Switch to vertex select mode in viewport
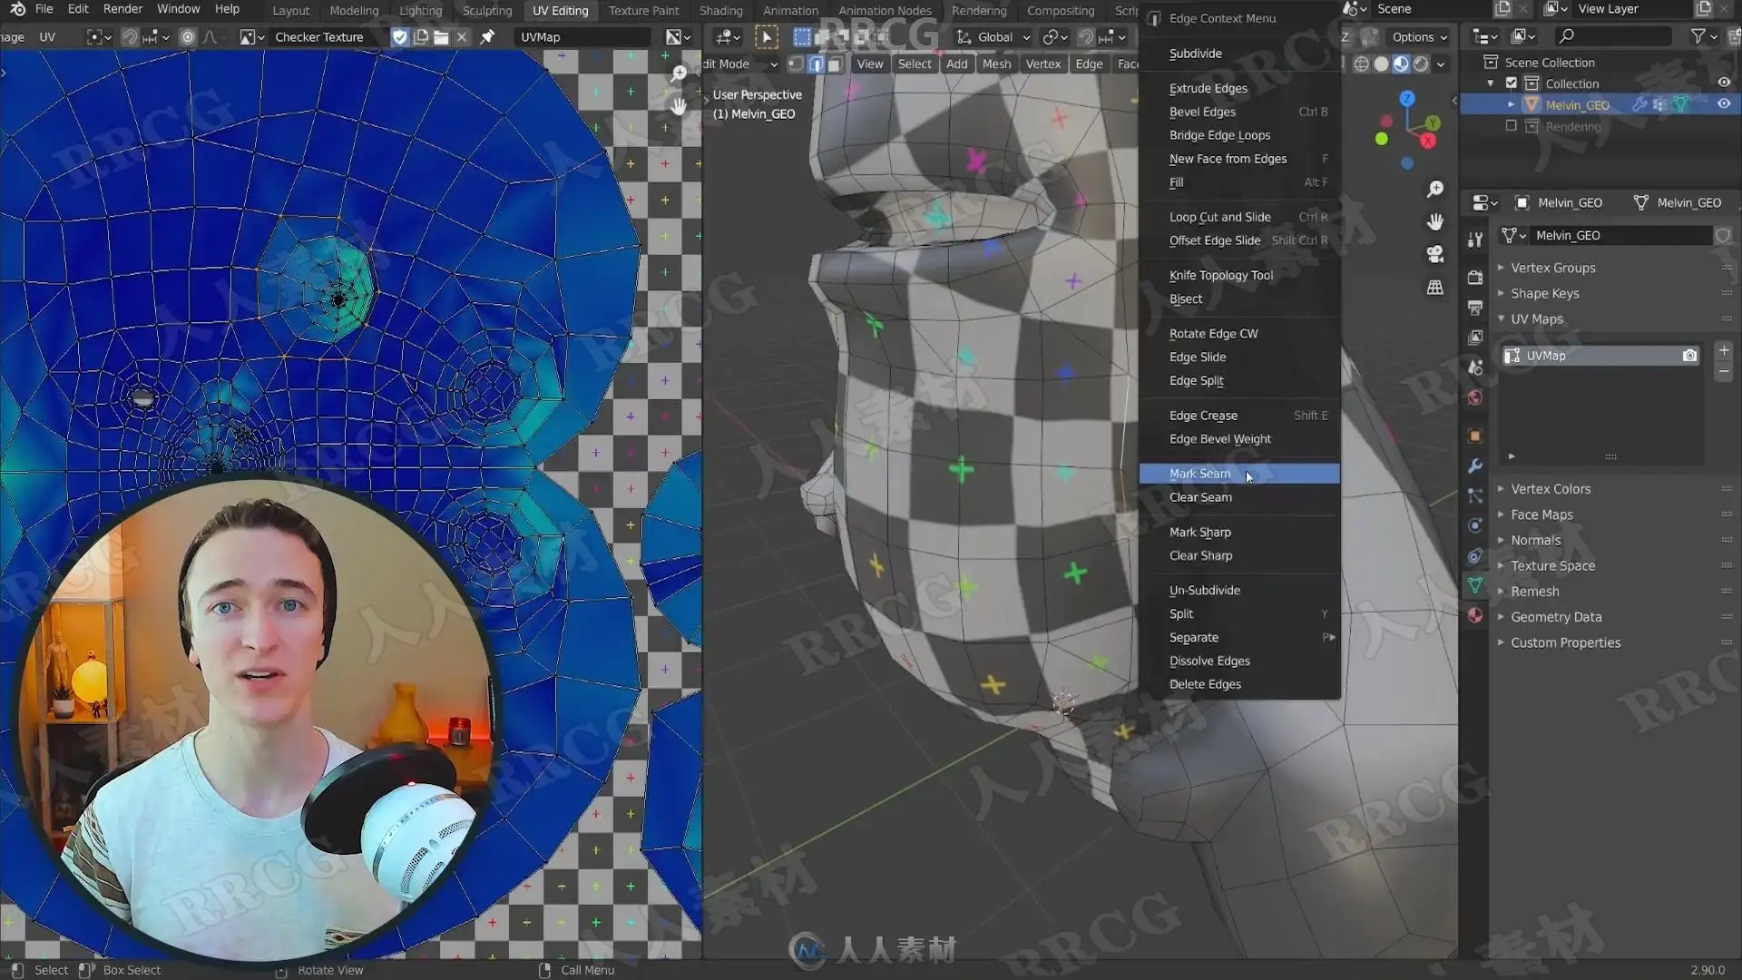This screenshot has width=1742, height=980. tap(796, 64)
